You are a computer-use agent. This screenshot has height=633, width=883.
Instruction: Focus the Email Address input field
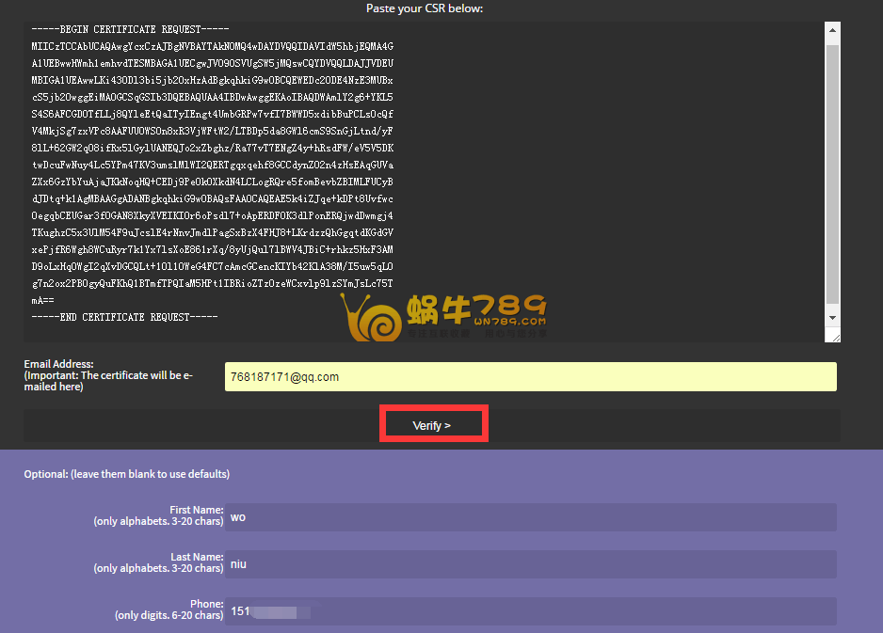[x=530, y=377]
